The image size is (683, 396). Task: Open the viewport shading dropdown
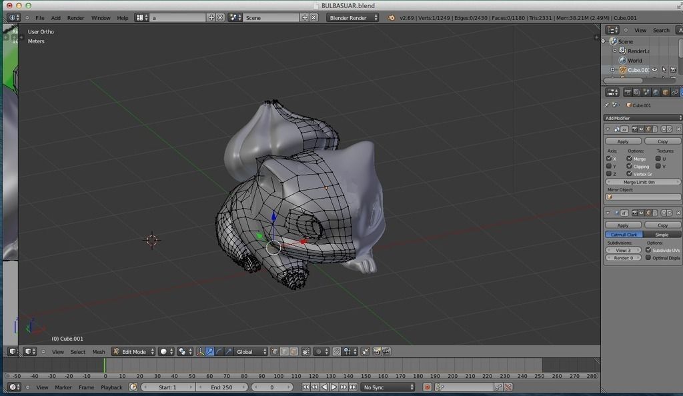point(166,351)
